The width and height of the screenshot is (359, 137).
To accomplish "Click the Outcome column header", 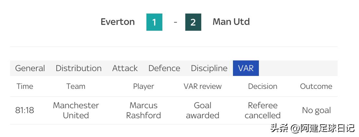I will click(x=316, y=86).
